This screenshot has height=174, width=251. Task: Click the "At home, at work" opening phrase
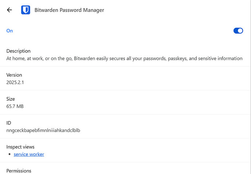[x=25, y=58]
